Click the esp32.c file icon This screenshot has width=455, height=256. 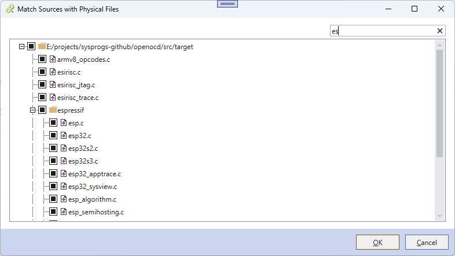pyautogui.click(x=64, y=136)
